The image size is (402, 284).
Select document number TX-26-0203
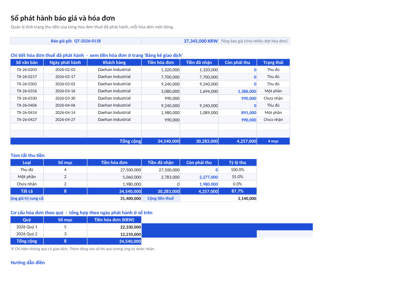[27, 70]
